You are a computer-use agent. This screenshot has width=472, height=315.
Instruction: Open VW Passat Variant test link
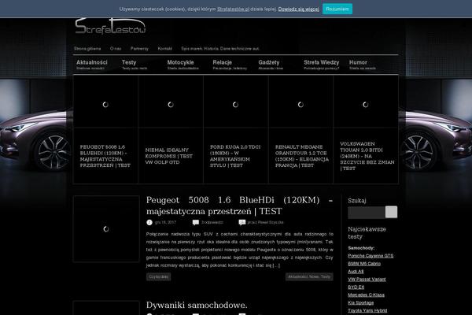(367, 280)
